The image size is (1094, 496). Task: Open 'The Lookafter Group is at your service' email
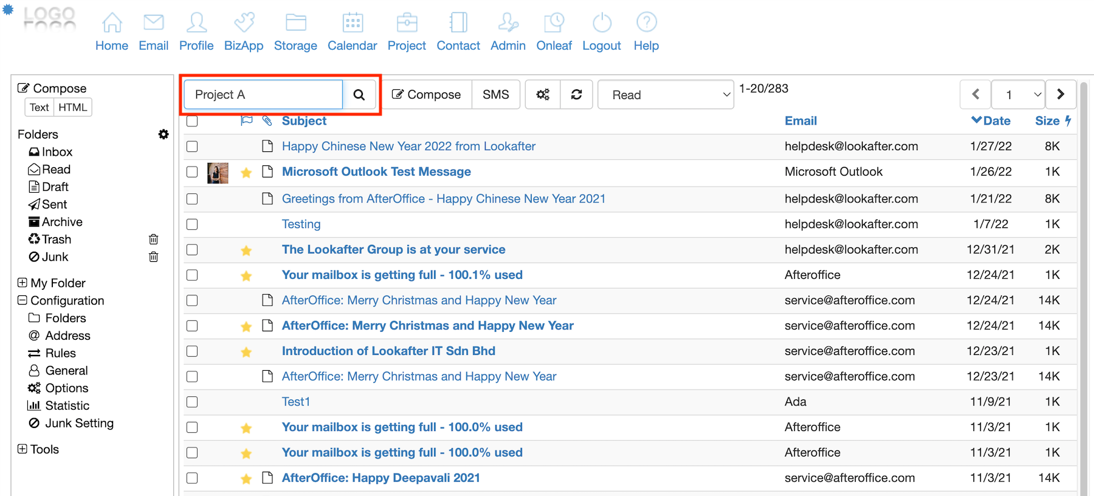click(393, 250)
